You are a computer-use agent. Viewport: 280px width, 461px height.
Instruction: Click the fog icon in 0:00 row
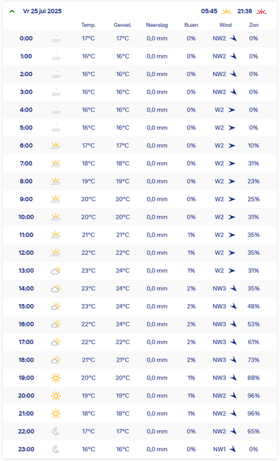point(56,39)
